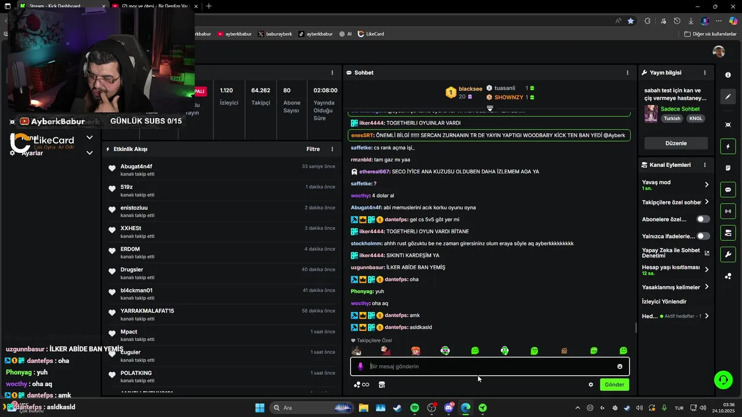Click the speech bubble chat sidebar icon
The height and width of the screenshot is (417, 742).
click(x=728, y=190)
